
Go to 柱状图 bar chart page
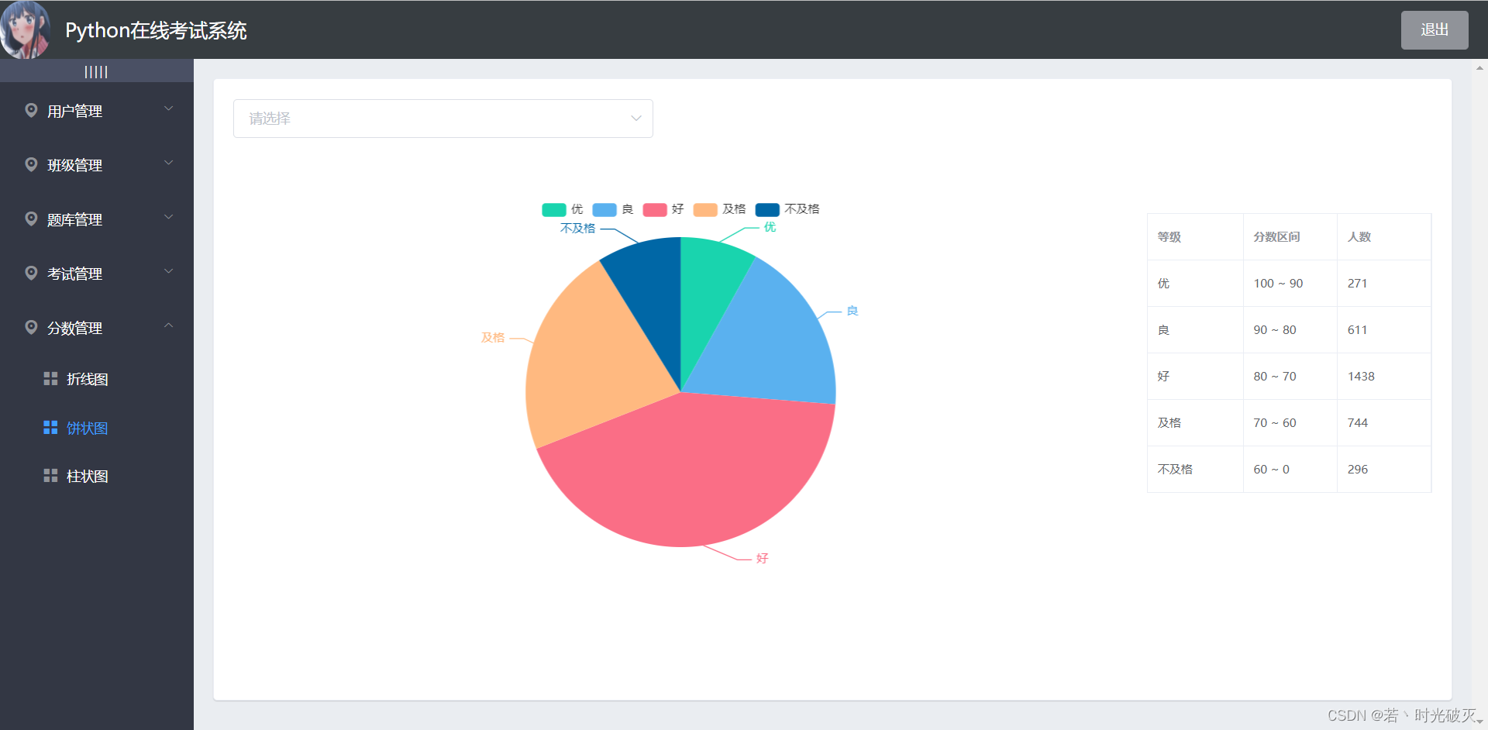[97, 476]
